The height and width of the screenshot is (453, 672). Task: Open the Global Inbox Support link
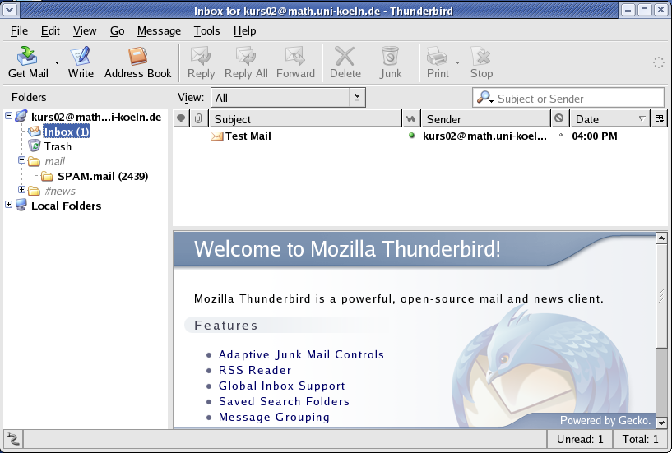pyautogui.click(x=282, y=386)
